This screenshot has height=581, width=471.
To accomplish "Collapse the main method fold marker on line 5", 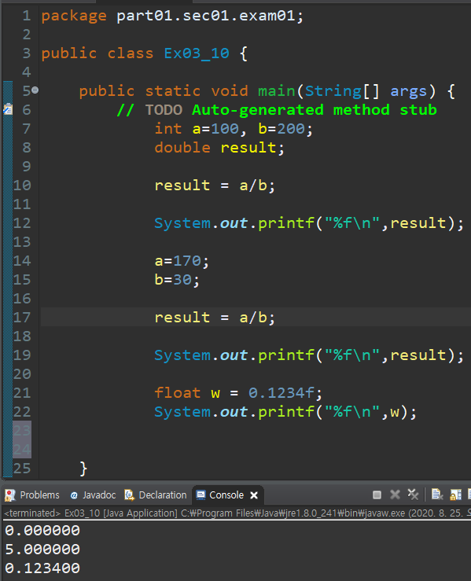I will [35, 90].
